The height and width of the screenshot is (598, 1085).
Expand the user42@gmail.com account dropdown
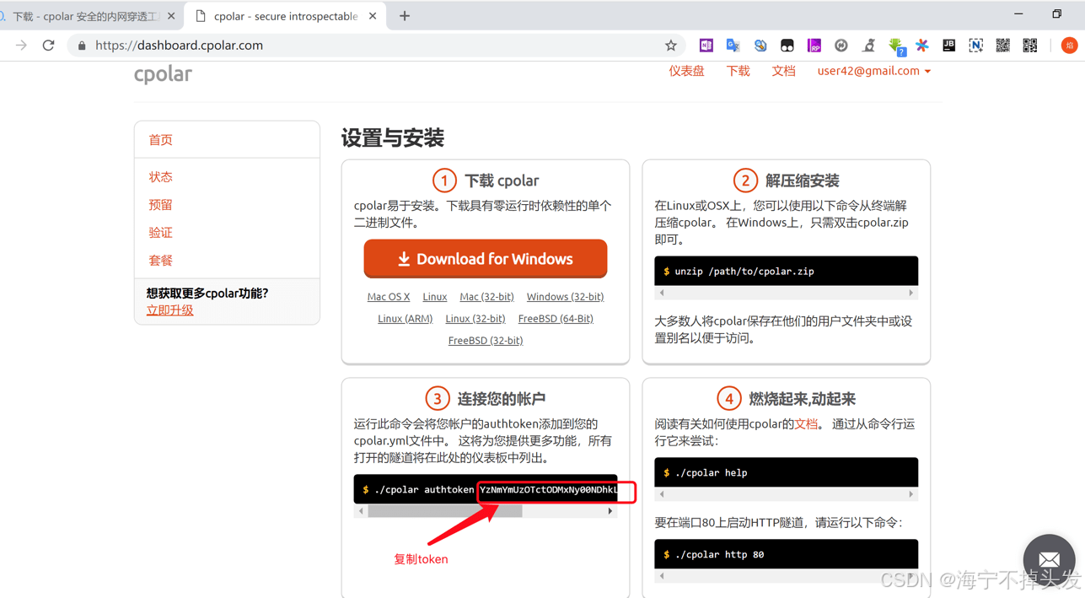(873, 71)
